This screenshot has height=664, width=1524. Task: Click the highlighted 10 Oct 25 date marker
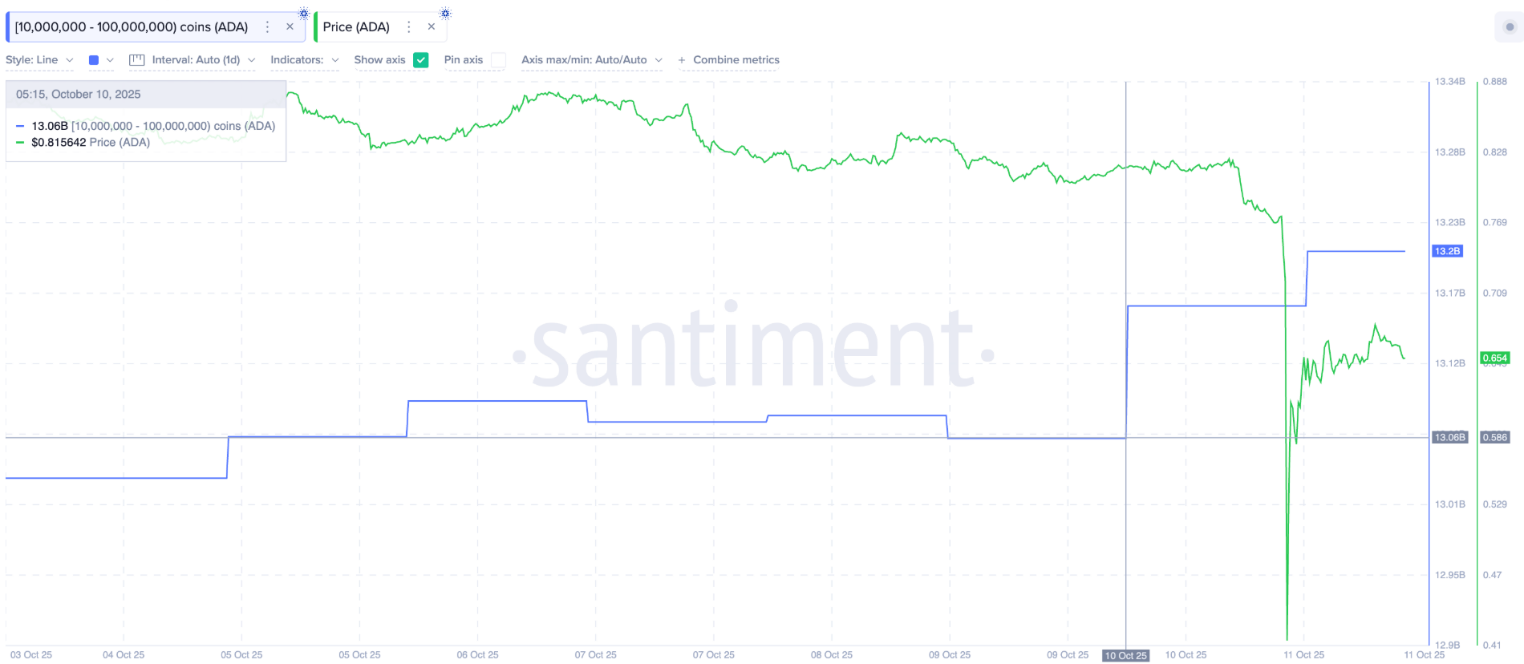click(1125, 655)
